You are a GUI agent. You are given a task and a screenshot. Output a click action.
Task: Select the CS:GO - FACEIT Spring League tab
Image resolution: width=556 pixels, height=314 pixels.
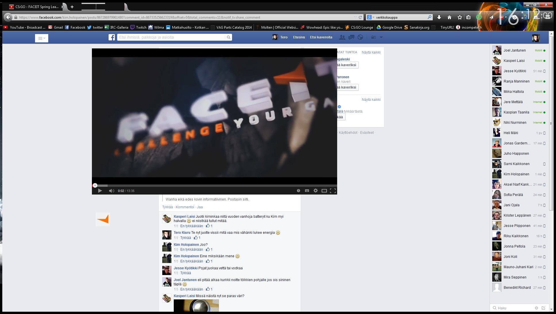tap(36, 7)
